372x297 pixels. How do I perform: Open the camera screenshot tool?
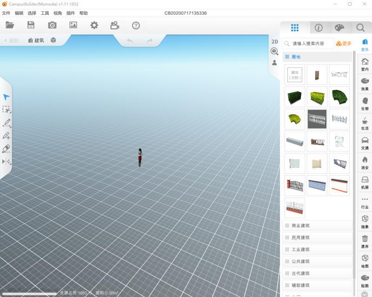(51, 26)
